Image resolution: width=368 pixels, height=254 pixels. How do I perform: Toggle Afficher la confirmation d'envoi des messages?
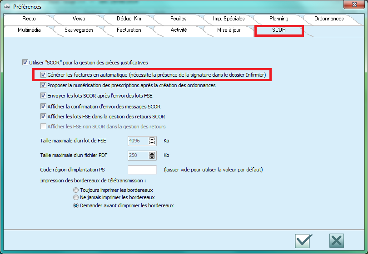[43, 107]
